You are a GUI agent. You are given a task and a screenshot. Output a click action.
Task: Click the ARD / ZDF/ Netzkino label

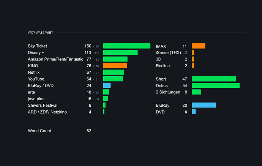point(47,112)
